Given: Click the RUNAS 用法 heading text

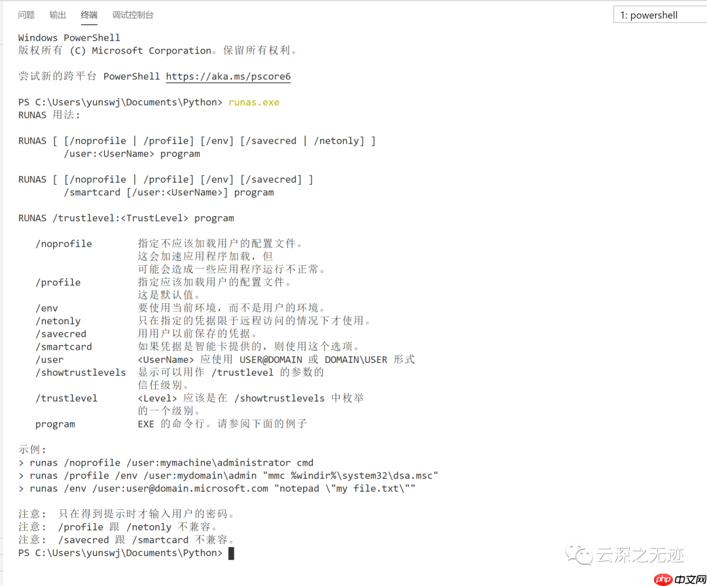Looking at the screenshot, I should (49, 115).
